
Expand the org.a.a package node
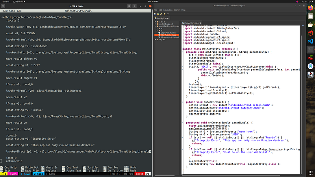pos(155,39)
